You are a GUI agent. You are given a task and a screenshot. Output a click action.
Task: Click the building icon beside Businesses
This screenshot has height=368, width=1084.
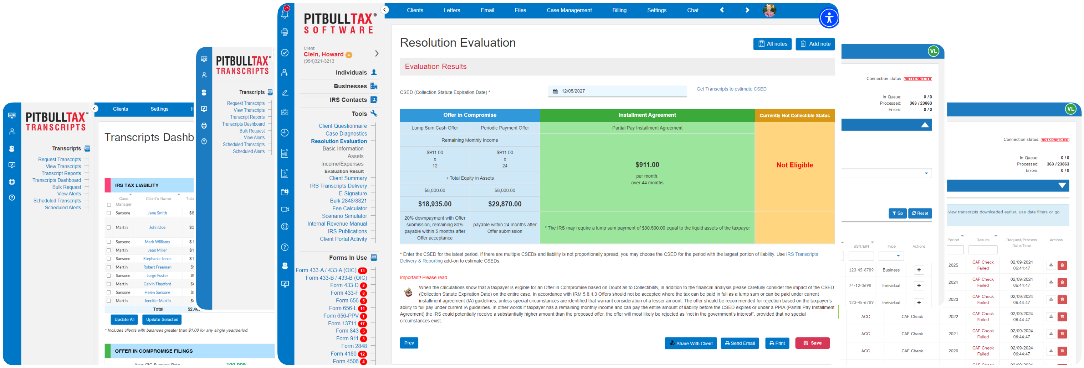pyautogui.click(x=374, y=86)
